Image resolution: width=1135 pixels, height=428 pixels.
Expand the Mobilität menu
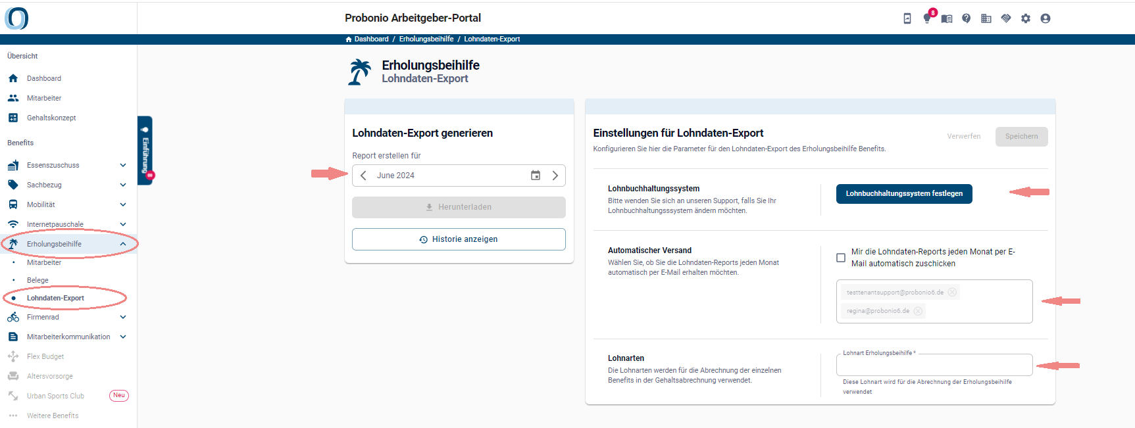(123, 204)
